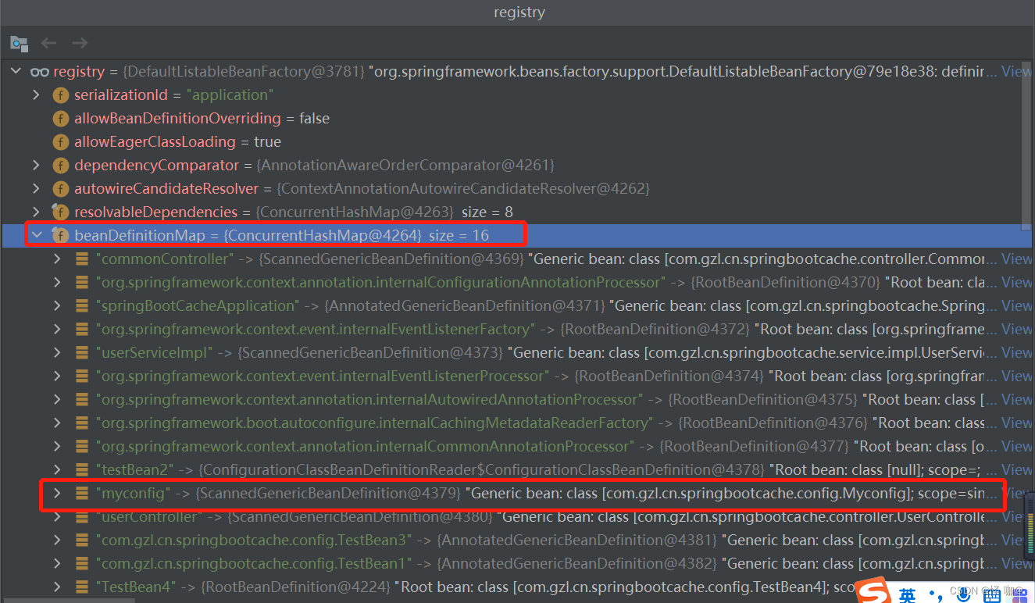Expand the "testBean2" entry

click(57, 470)
